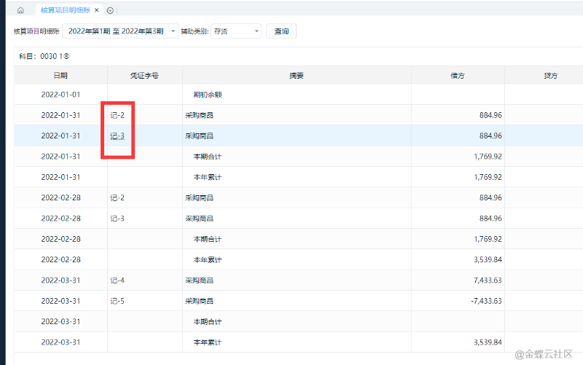
Task: Open voucher 记-3 dated 2022-02-28
Action: pyautogui.click(x=117, y=219)
